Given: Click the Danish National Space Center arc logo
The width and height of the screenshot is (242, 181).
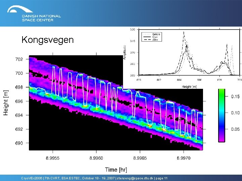Looking at the screenshot, I should click(20, 9).
